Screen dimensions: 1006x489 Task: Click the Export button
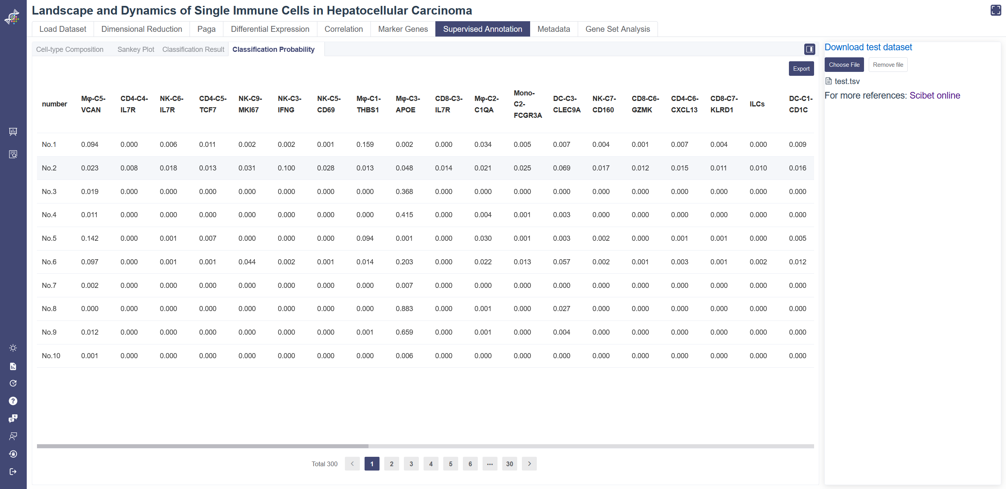tap(801, 69)
